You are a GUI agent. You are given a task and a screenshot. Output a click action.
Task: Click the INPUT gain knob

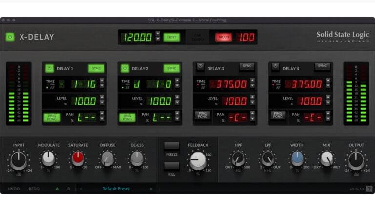coord(19,161)
